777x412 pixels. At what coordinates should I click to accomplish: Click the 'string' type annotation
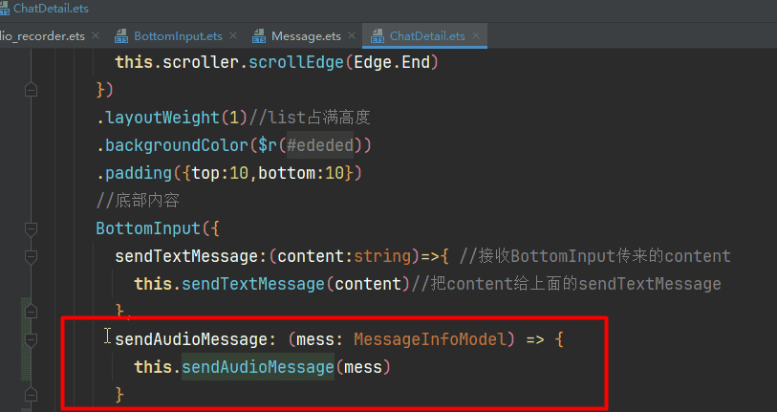tap(382, 256)
